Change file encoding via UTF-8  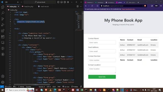(x=49, y=87)
